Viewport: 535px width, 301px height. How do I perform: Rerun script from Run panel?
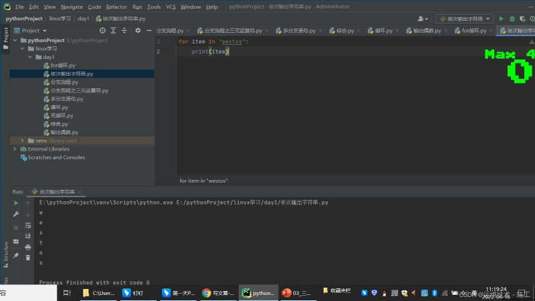(16, 203)
